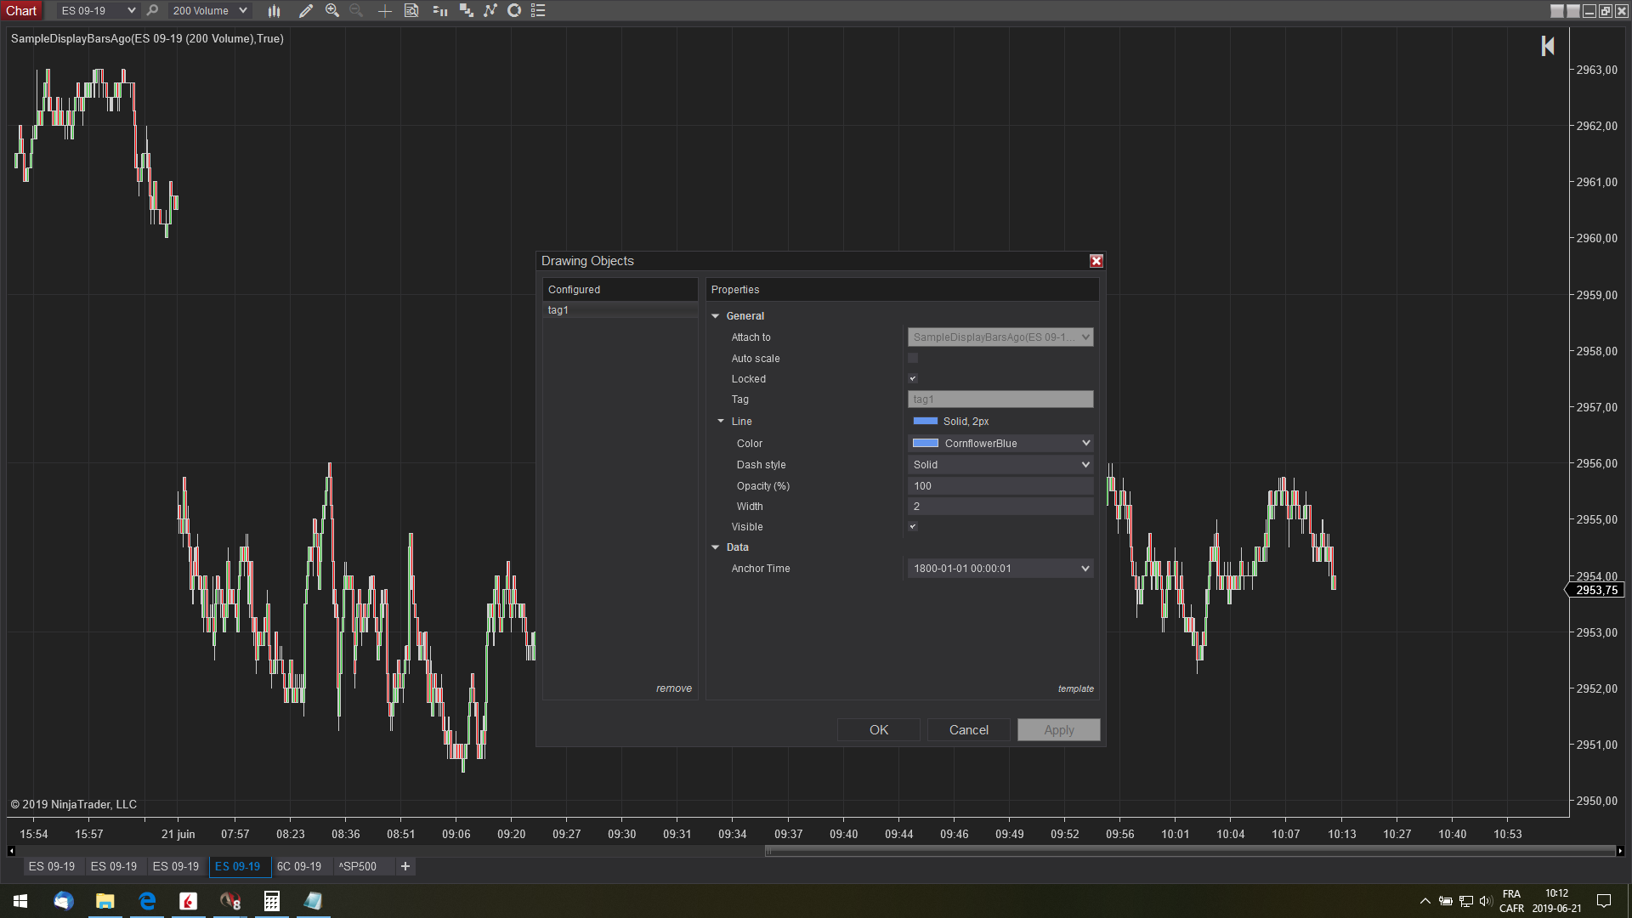Toggle the Visible checkbox

click(x=913, y=527)
